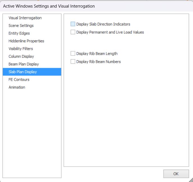Viewport: 193px width, 182px height.
Task: Click empty space below Animation in the list
Action: coord(32,132)
